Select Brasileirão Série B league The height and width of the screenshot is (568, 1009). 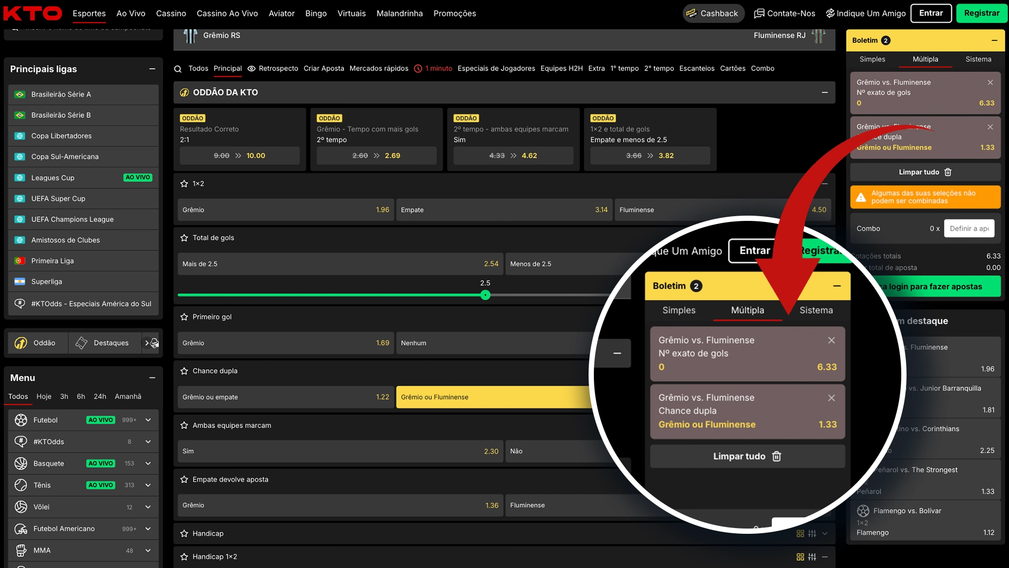coord(84,115)
